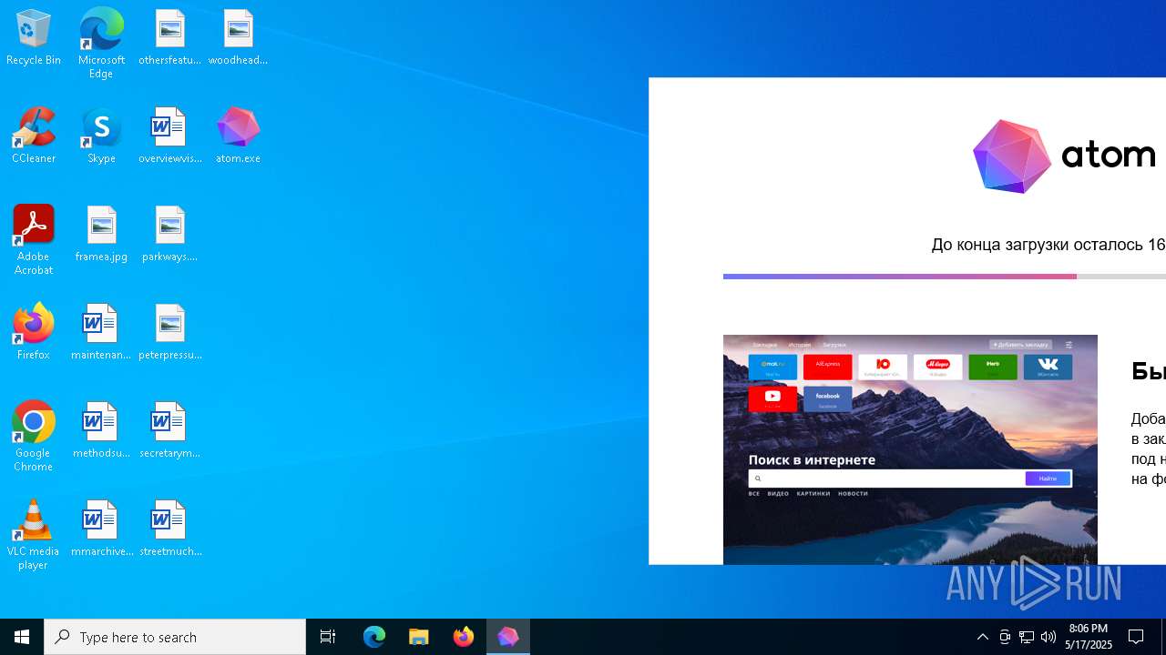The height and width of the screenshot is (655, 1166).
Task: Select the streetmuch... Word document
Action: (169, 529)
